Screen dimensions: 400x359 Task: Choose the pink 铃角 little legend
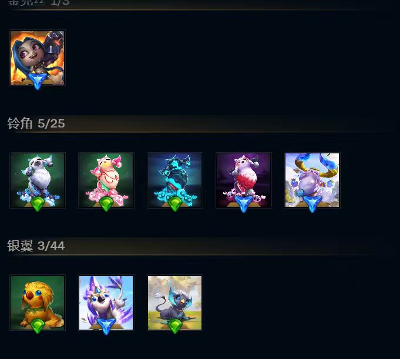106,180
